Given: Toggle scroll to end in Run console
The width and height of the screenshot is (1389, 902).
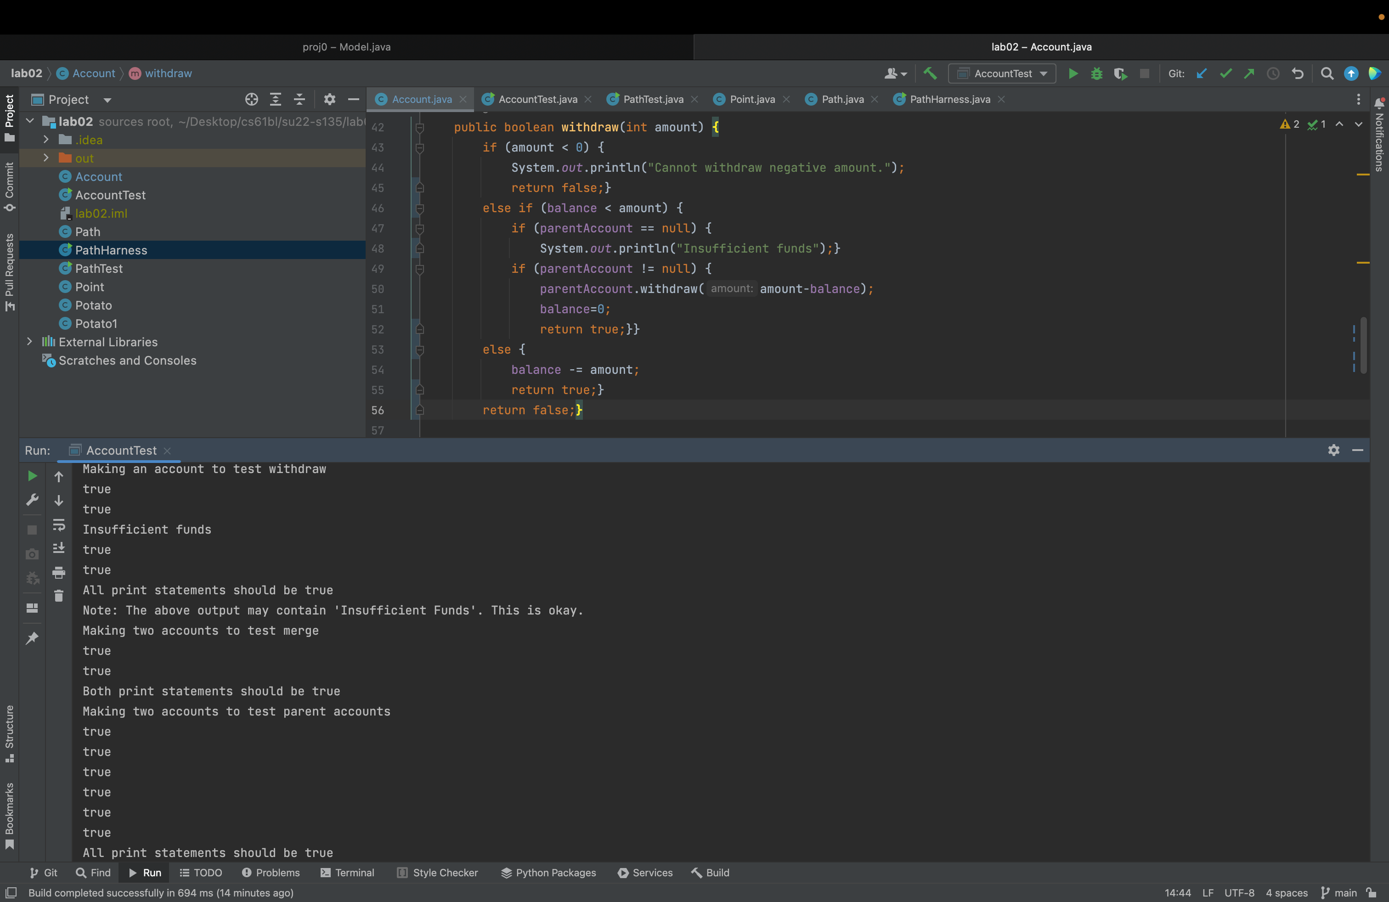Looking at the screenshot, I should [x=58, y=548].
